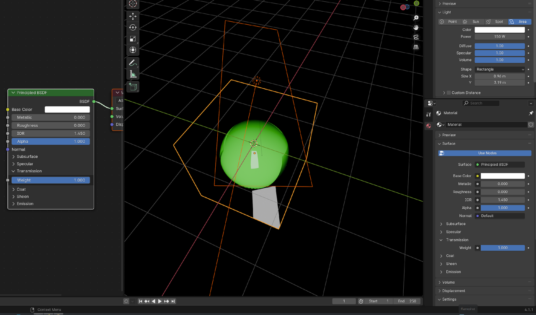Select the Move tool in the viewport toolbar
The width and height of the screenshot is (536, 315).
tap(133, 16)
